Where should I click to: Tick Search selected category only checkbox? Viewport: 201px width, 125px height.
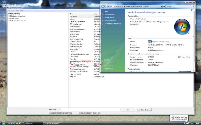[50, 113]
